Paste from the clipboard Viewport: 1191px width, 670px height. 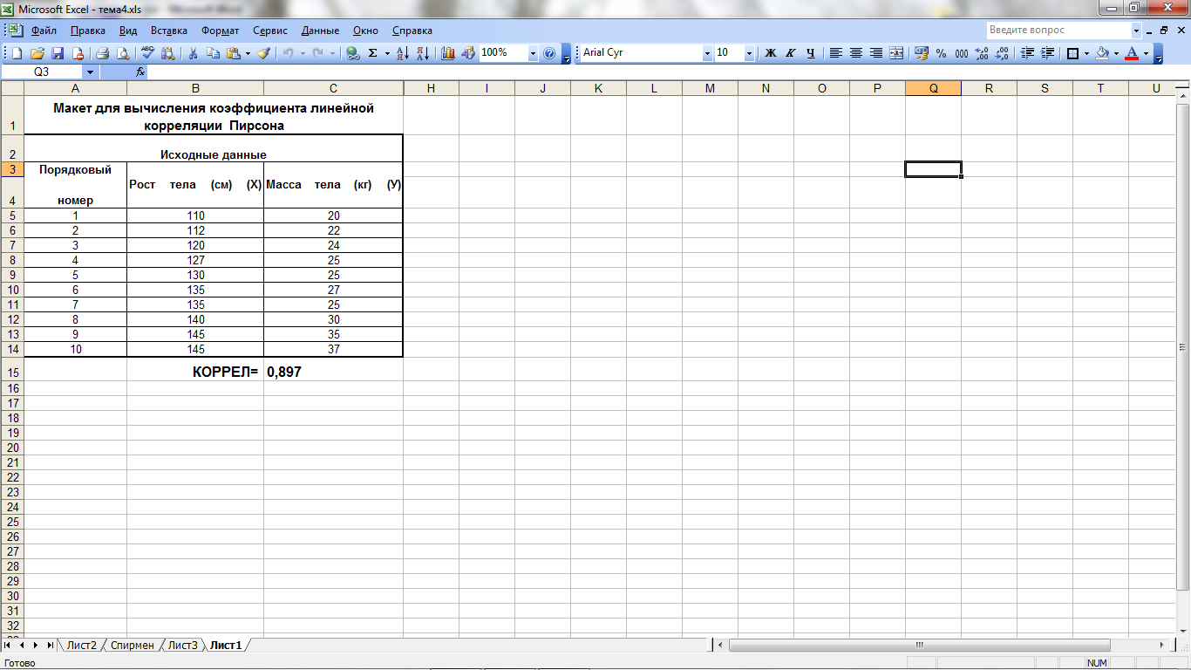pos(234,53)
